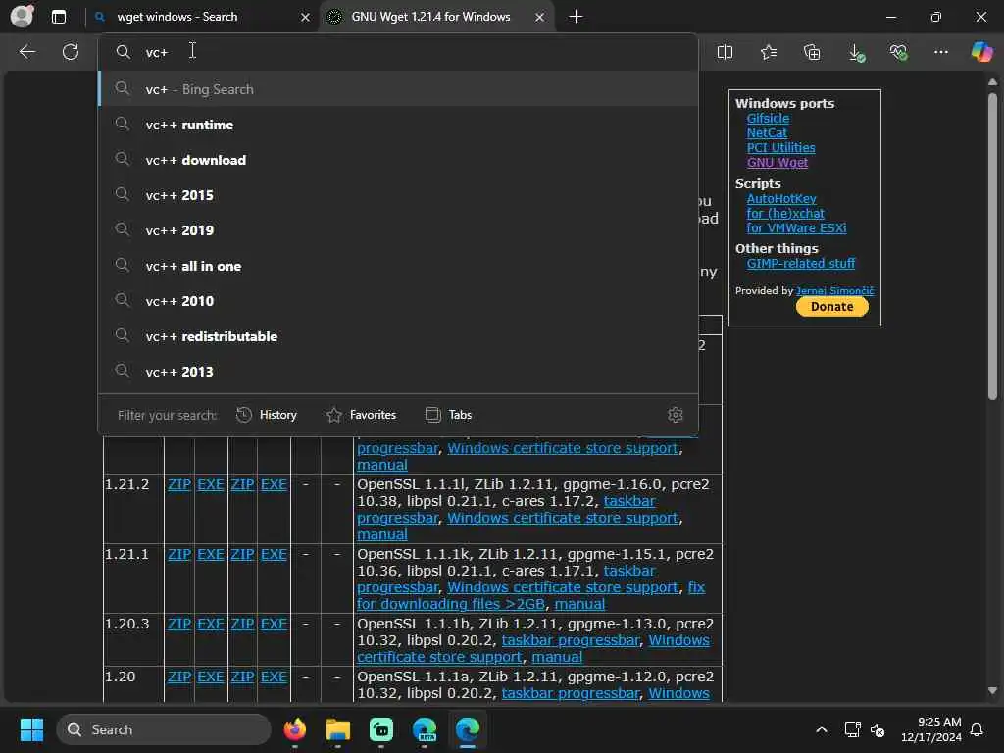
Task: Pick the 'vc++ 2013' suggestion
Action: pos(398,372)
